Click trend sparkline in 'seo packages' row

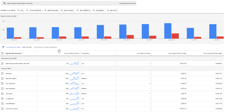point(74,103)
